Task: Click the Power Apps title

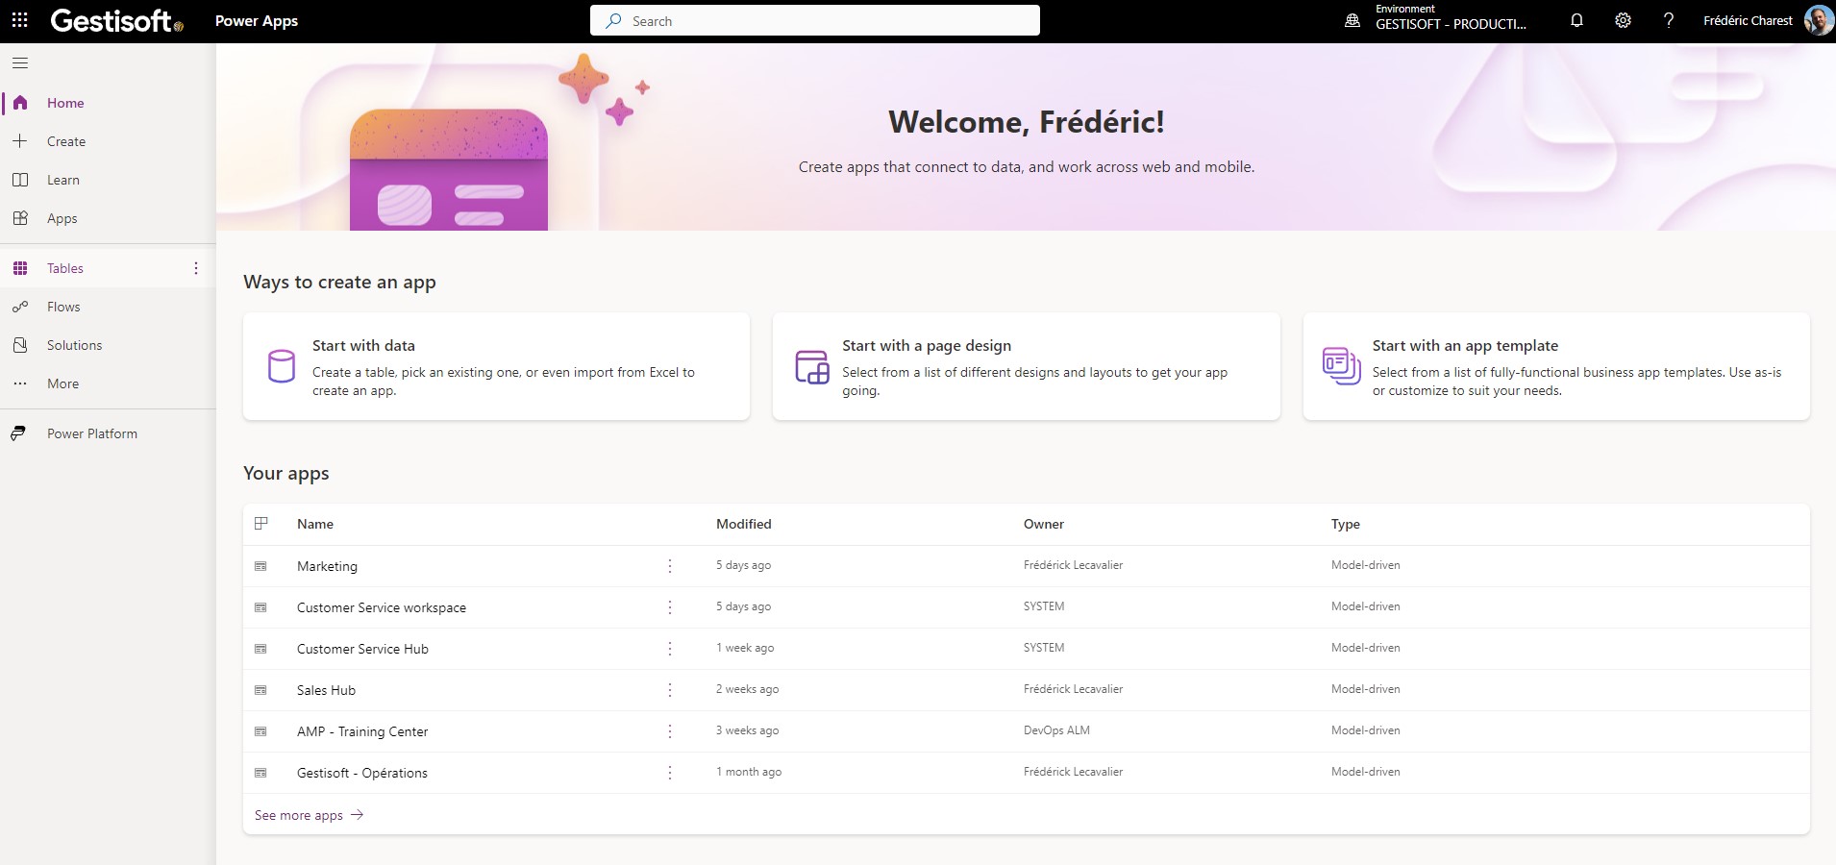Action: click(x=257, y=21)
